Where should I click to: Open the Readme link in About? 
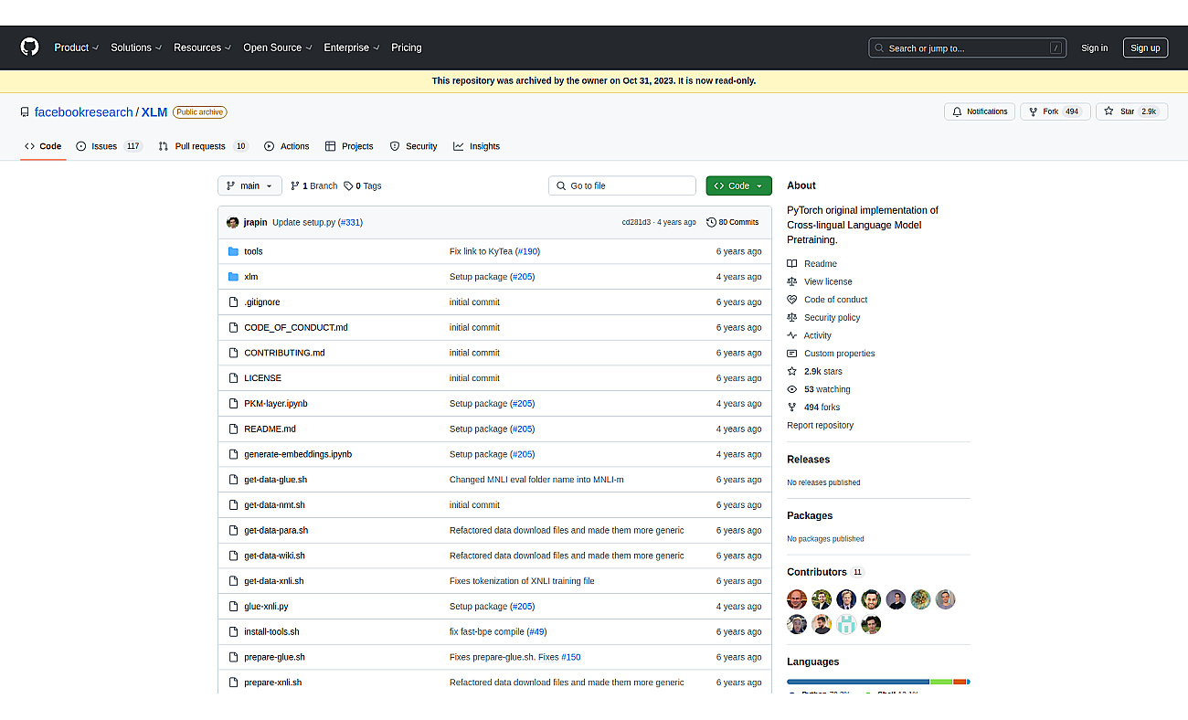pyautogui.click(x=811, y=264)
